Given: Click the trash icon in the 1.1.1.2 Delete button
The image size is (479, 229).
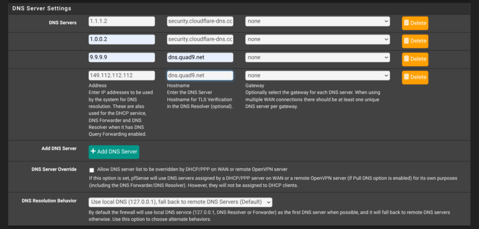Looking at the screenshot, I should tap(407, 23).
